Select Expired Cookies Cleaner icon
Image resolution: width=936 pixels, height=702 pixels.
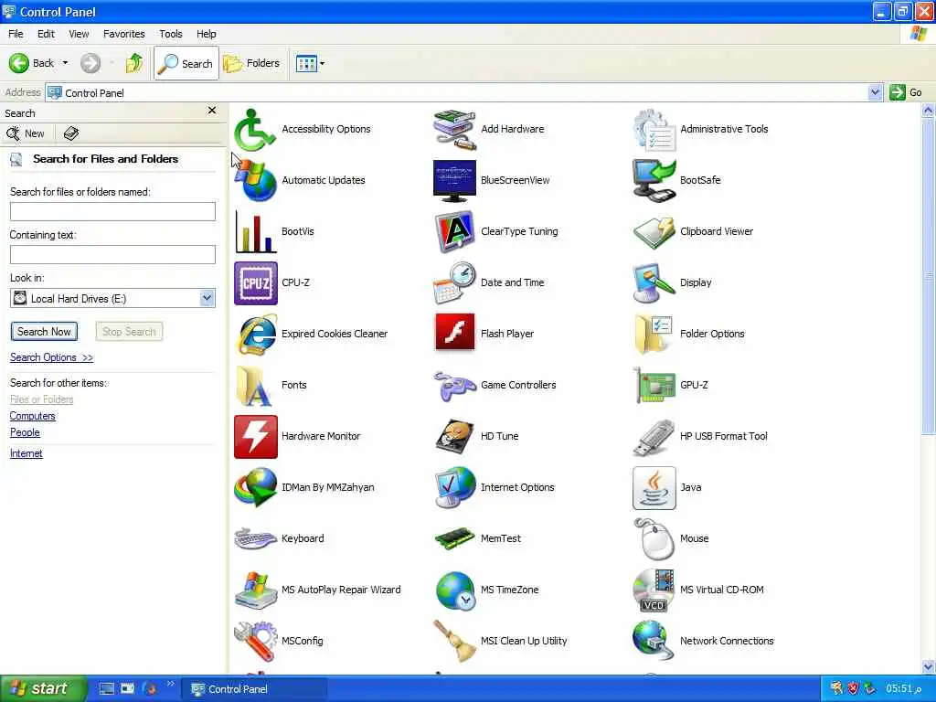[x=256, y=334]
